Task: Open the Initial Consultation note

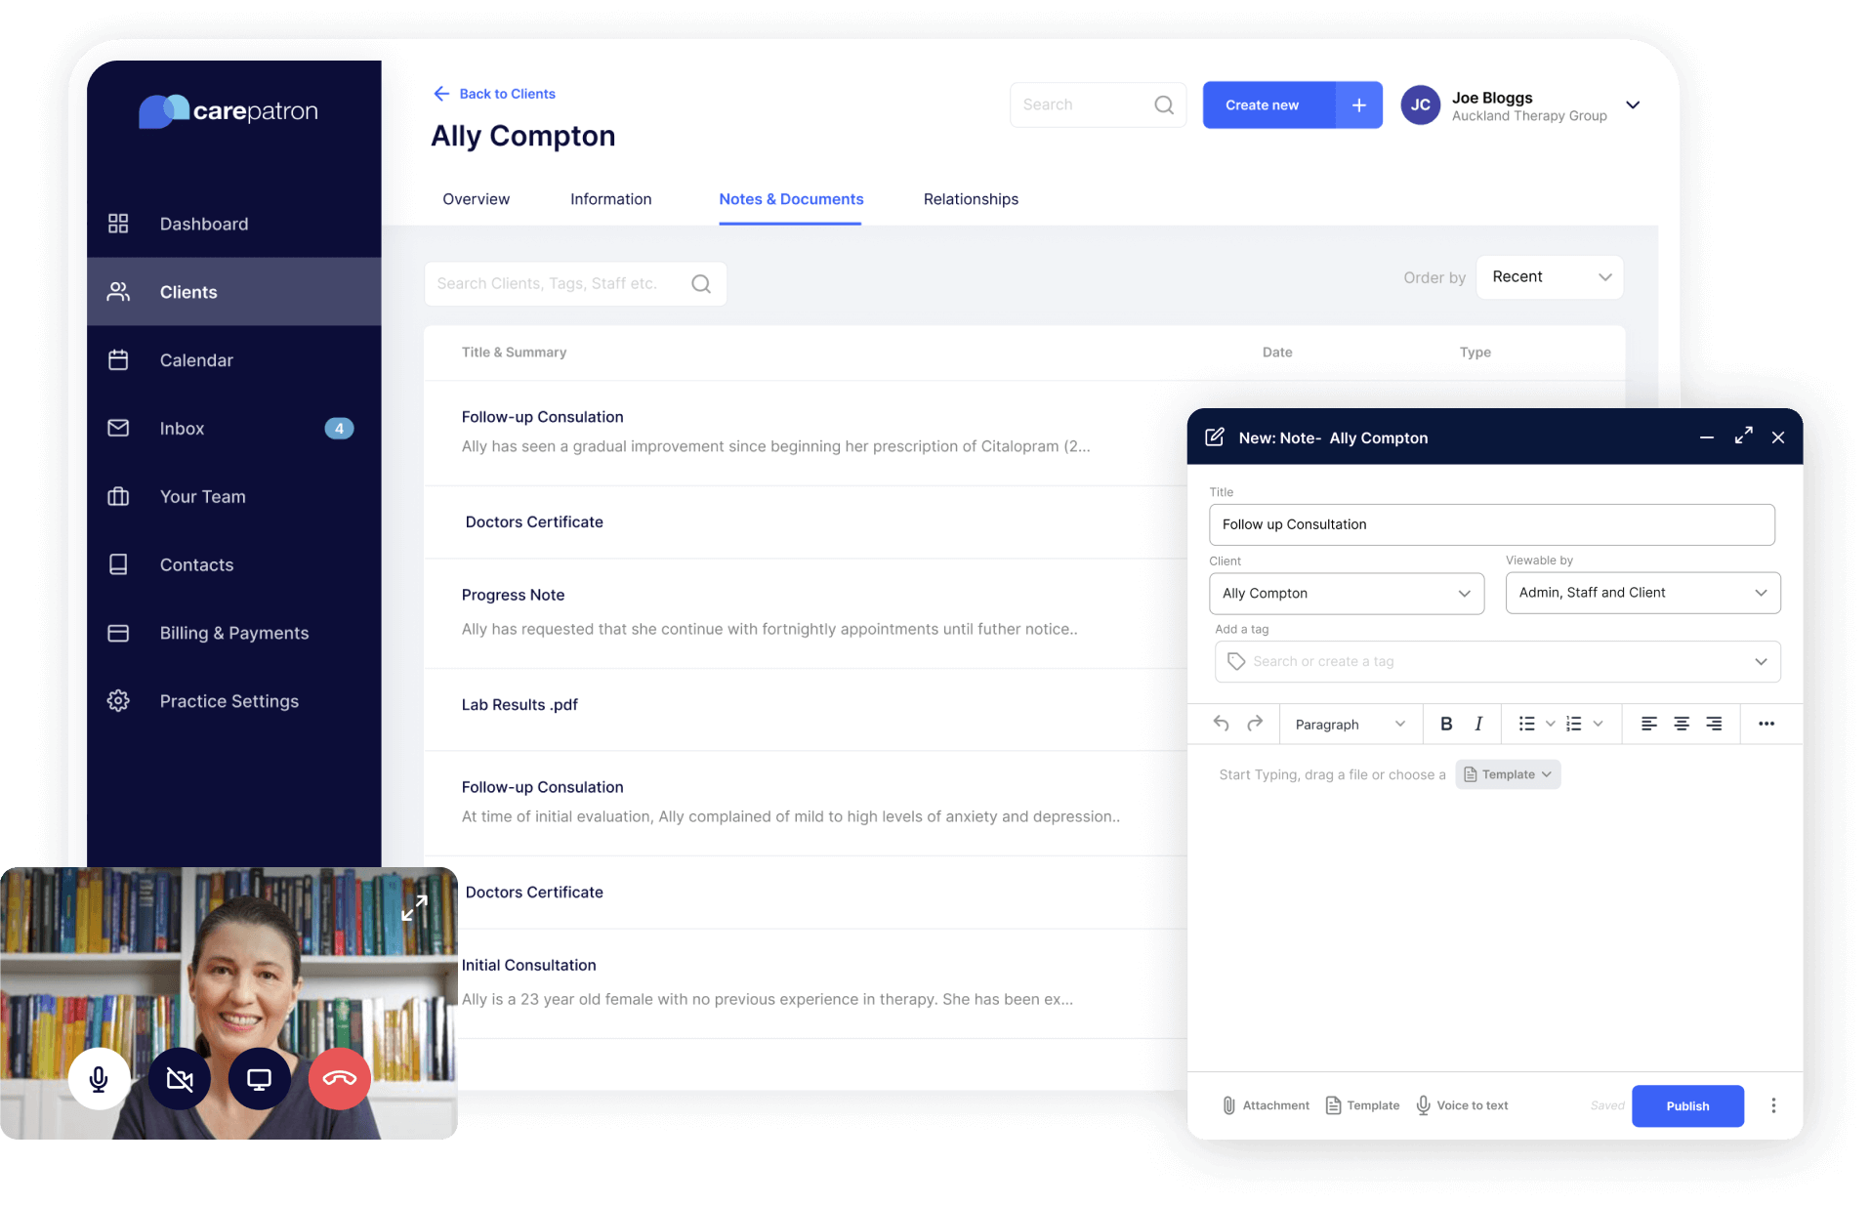Action: point(807,982)
